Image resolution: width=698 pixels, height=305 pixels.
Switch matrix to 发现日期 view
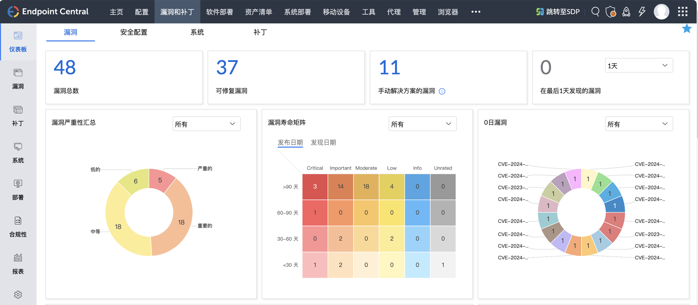point(323,143)
